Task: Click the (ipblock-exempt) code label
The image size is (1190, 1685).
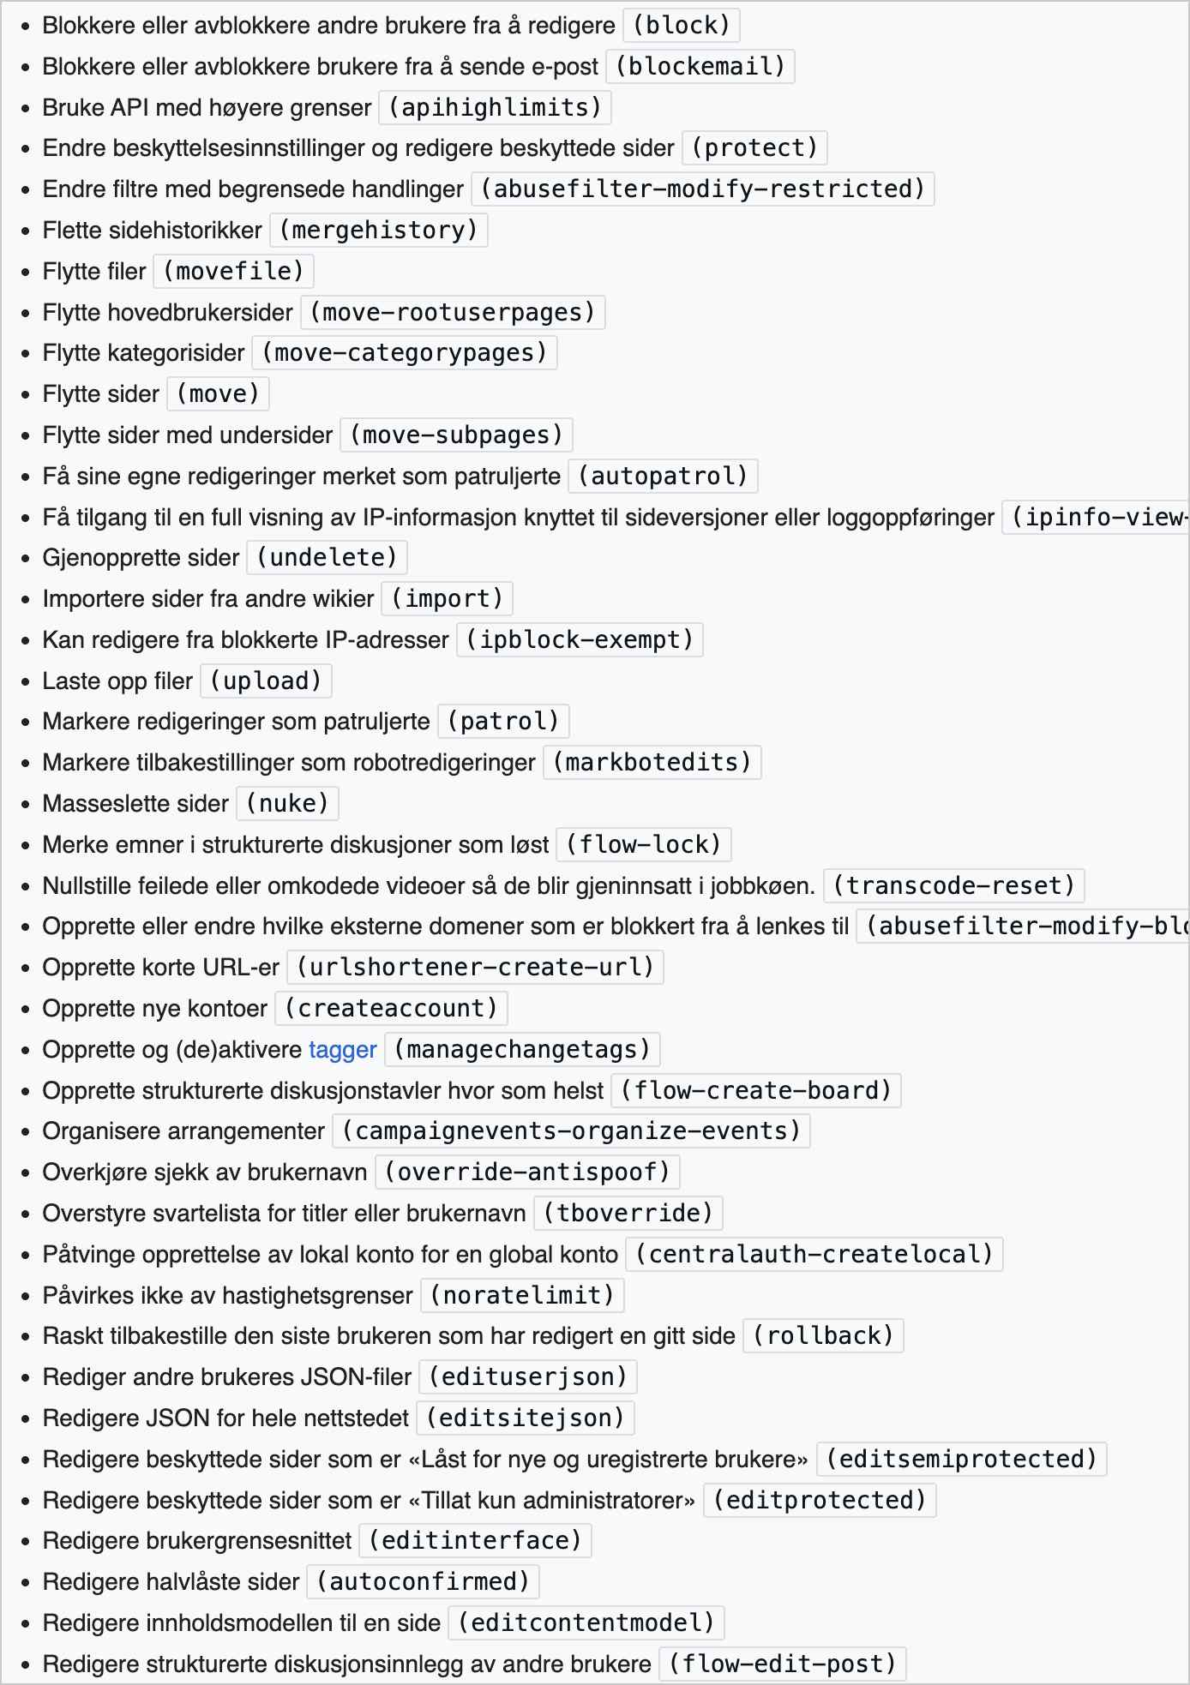Action: point(580,640)
